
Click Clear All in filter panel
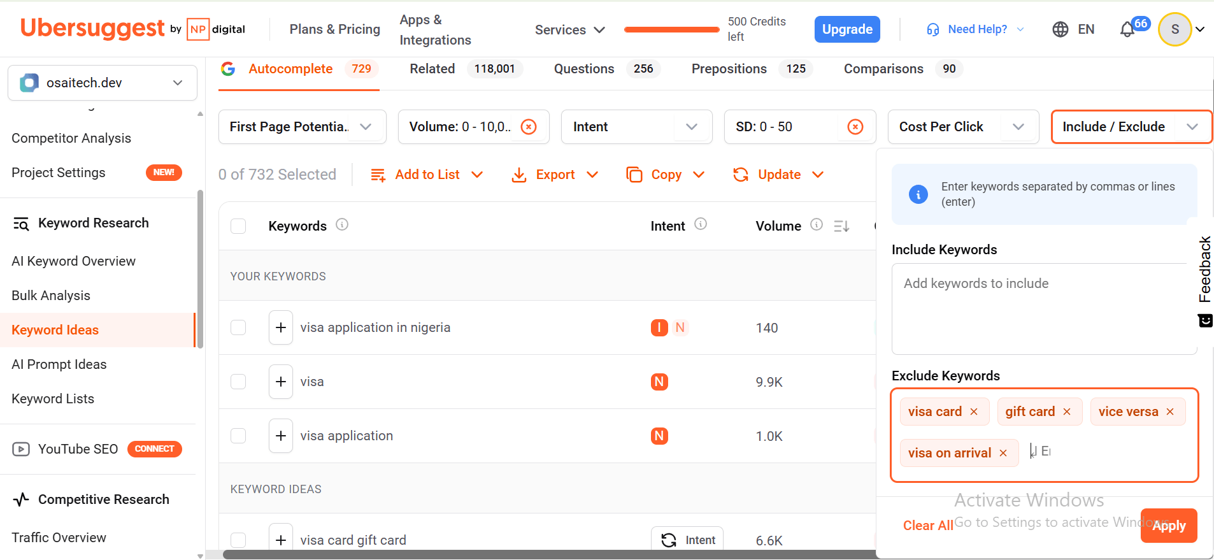click(928, 526)
